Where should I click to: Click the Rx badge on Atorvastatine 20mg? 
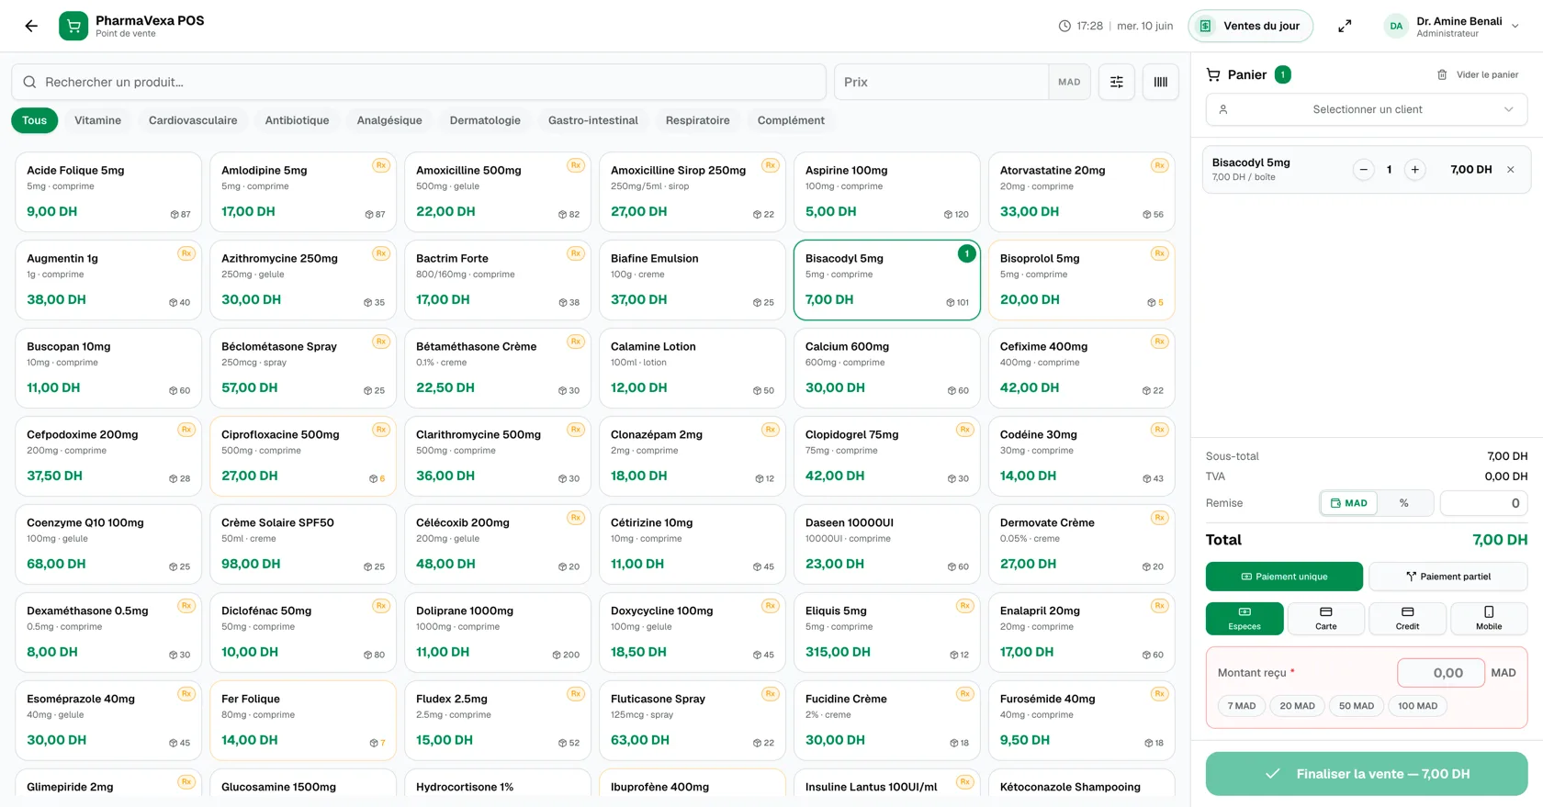click(1160, 165)
